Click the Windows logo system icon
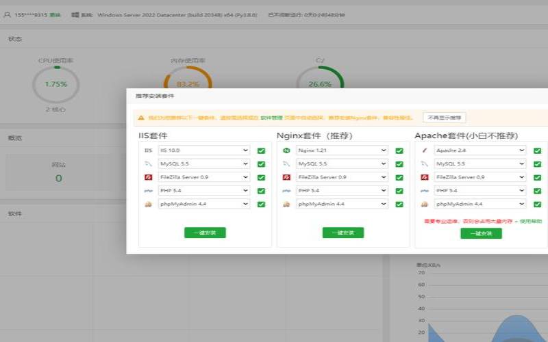This screenshot has height=342, width=548. pyautogui.click(x=75, y=15)
